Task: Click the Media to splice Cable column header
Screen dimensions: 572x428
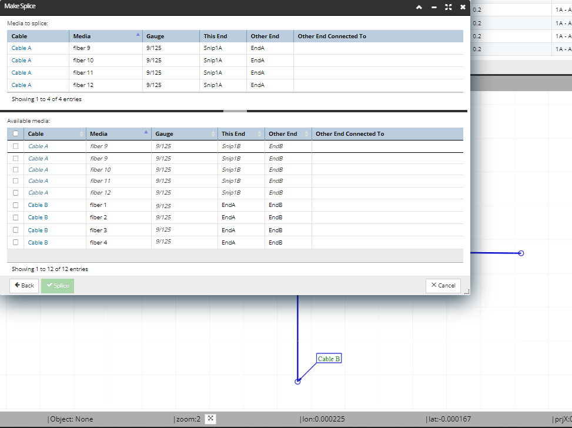Action: click(38, 36)
